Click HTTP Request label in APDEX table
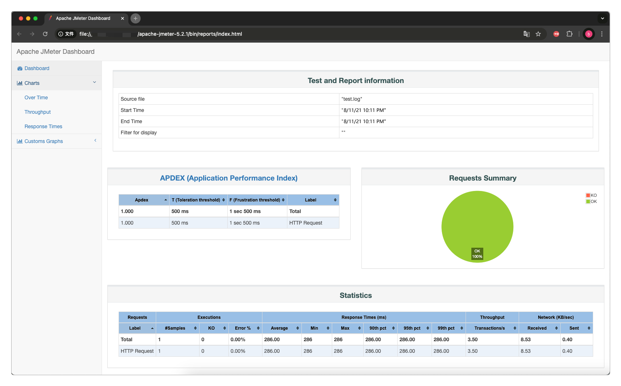This screenshot has height=386, width=621. click(306, 223)
